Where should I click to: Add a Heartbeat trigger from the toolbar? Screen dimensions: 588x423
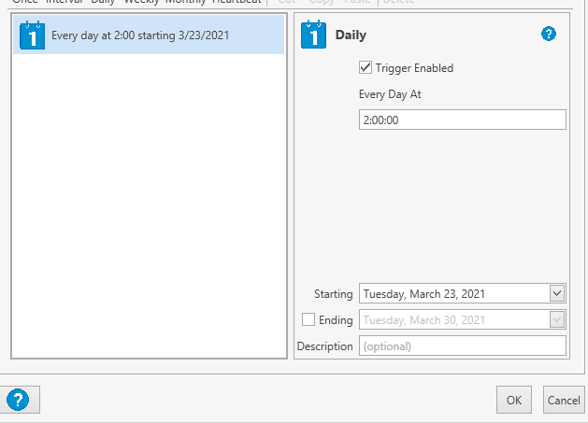(x=236, y=2)
